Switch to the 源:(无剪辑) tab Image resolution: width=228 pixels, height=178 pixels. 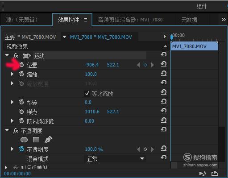tap(21, 20)
